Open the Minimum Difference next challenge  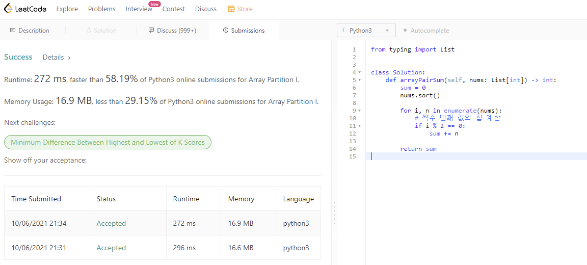[x=108, y=143]
